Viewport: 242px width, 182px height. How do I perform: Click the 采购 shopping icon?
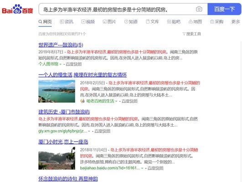coord(212,22)
